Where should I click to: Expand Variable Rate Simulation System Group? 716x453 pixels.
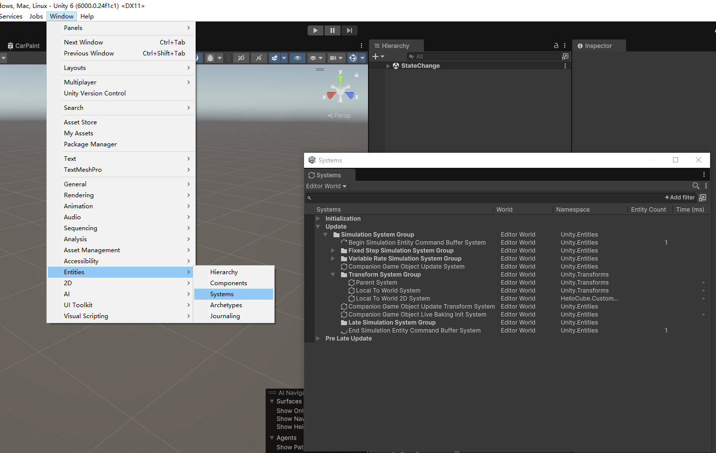pyautogui.click(x=333, y=259)
